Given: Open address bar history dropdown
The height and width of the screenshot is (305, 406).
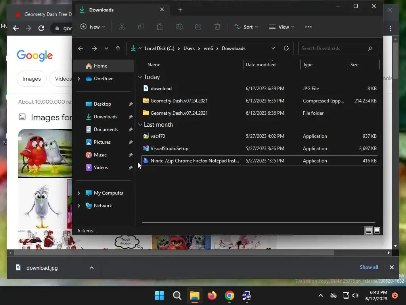Looking at the screenshot, I should [x=273, y=48].
